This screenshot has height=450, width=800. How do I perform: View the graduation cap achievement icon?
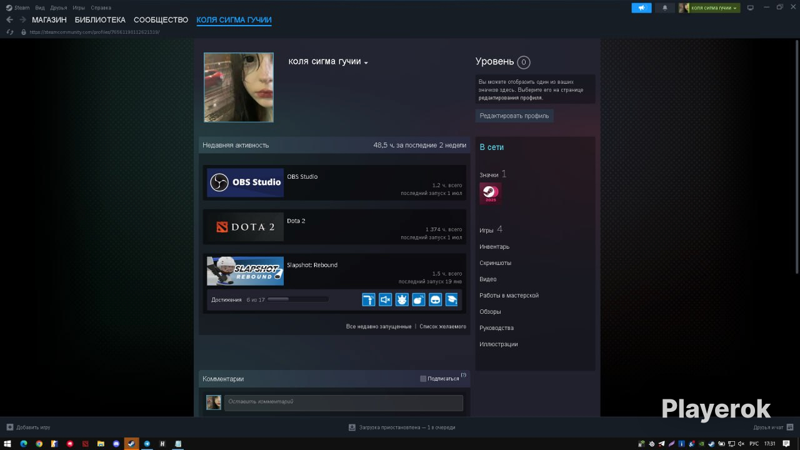(451, 299)
